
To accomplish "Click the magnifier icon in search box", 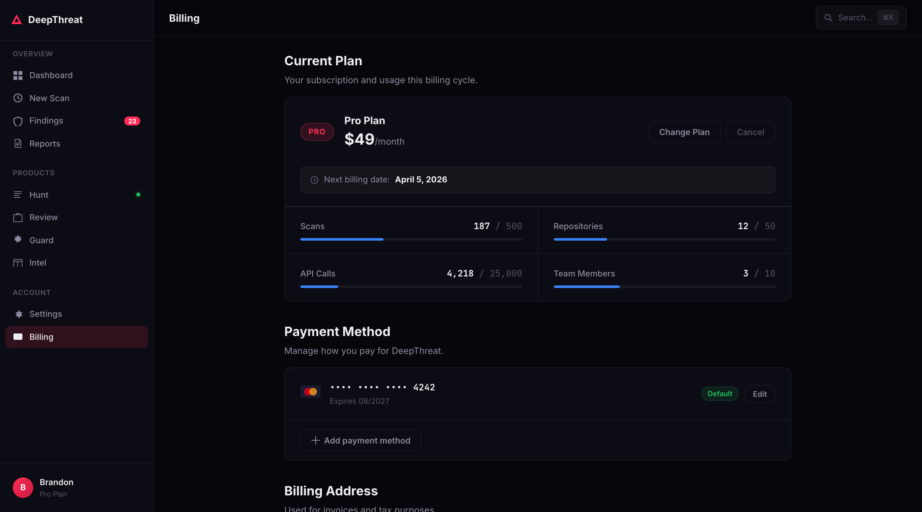I will tap(828, 18).
